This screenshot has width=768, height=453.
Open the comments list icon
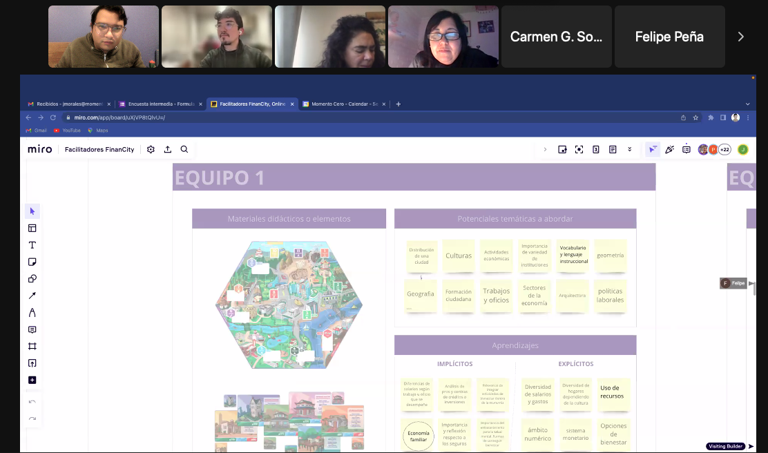[687, 149]
